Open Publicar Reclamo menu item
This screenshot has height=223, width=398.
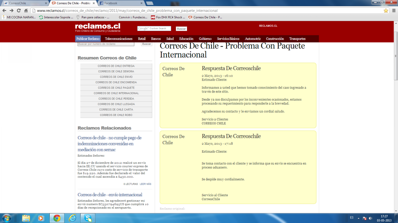[88, 39]
